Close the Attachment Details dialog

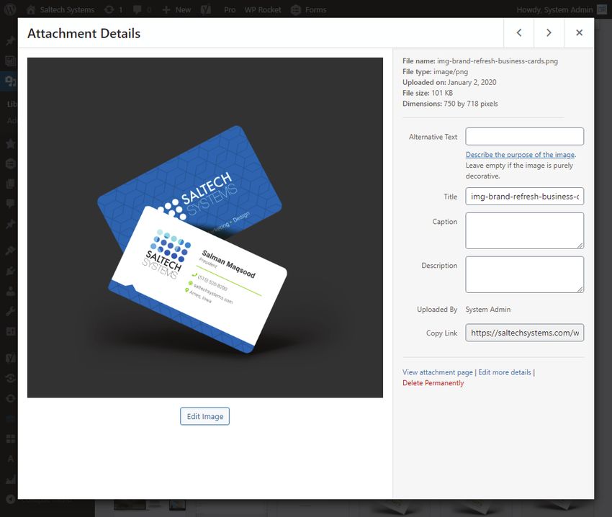579,33
